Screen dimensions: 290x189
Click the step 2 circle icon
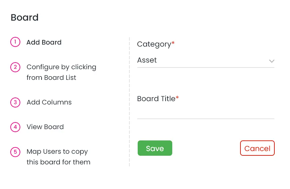click(x=15, y=67)
